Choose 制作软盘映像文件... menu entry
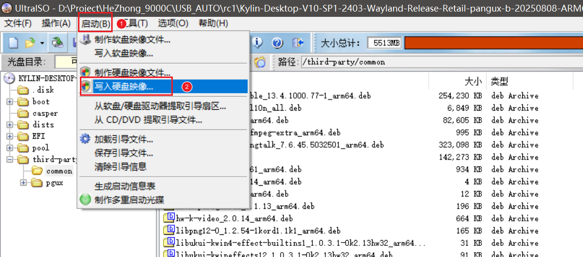Screen dimensions: 583x257 point(163,40)
